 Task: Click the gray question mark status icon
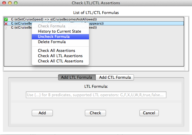tap(6, 28)
